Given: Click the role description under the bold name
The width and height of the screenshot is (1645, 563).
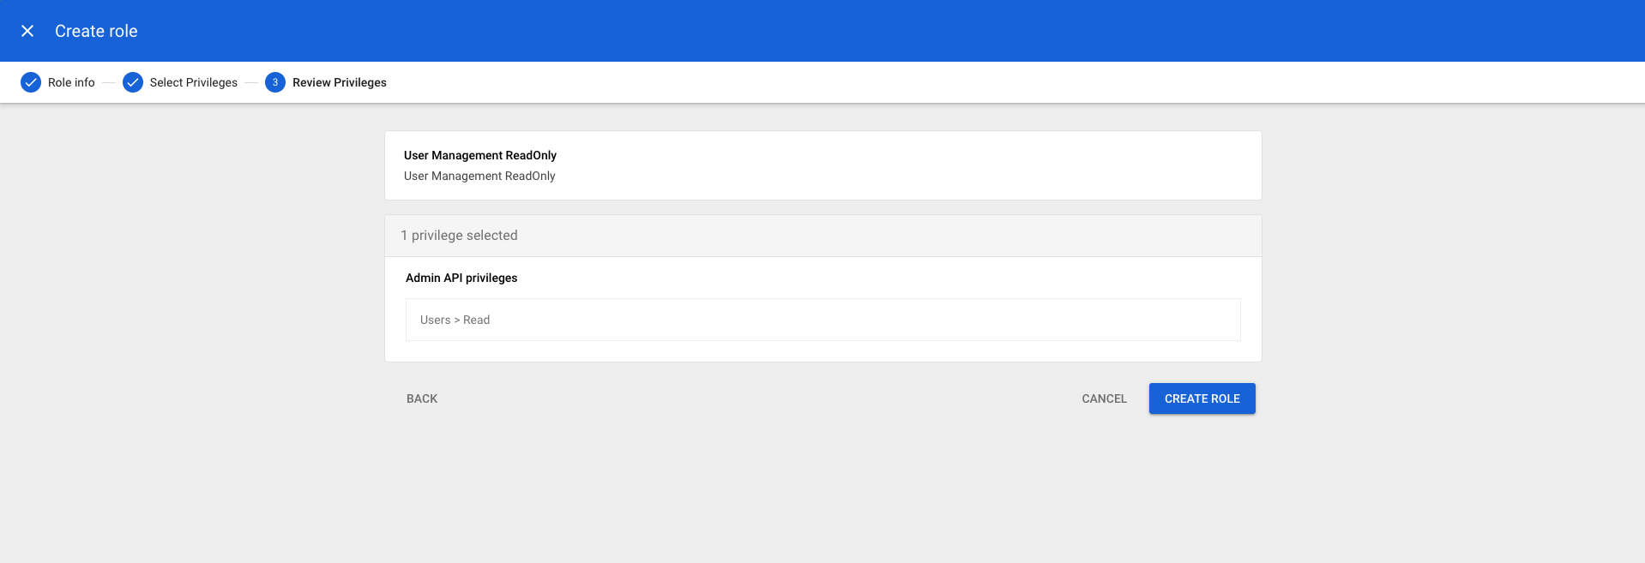Looking at the screenshot, I should click(479, 176).
